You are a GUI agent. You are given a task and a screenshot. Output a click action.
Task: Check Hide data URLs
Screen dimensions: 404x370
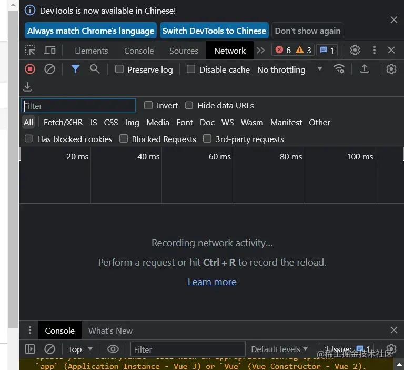pyautogui.click(x=189, y=105)
